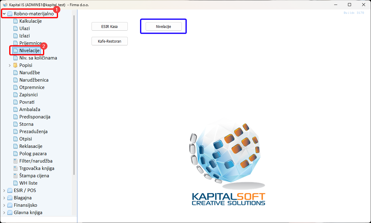This screenshot has height=223, width=371.
Task: Collapse the Robno-materijalno tree node
Action: pos(4,14)
